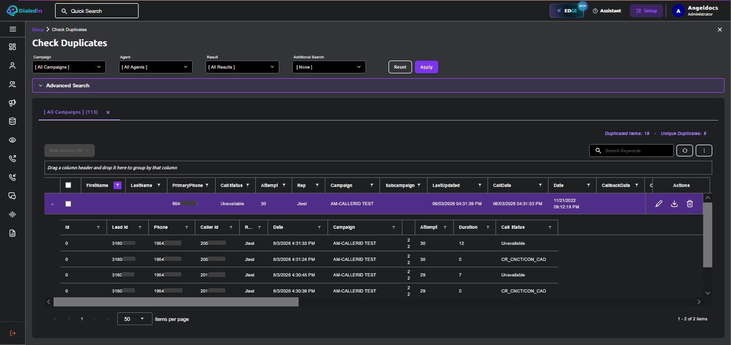Open the database icon in sidebar

[12, 122]
